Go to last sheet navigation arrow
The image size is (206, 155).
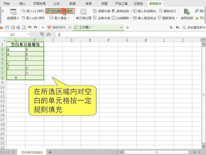(x=14, y=152)
